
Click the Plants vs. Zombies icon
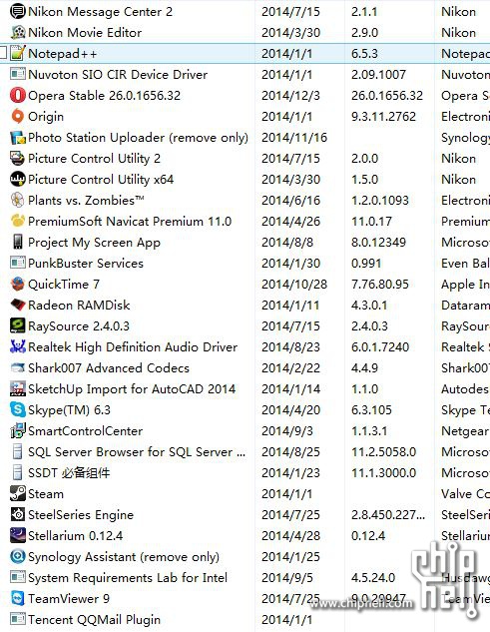point(17,201)
